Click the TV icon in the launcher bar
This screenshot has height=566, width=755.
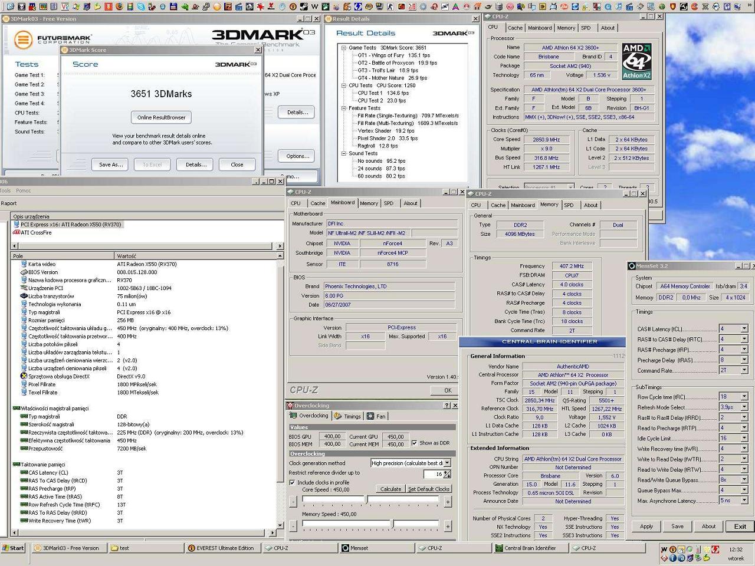tap(553, 6)
